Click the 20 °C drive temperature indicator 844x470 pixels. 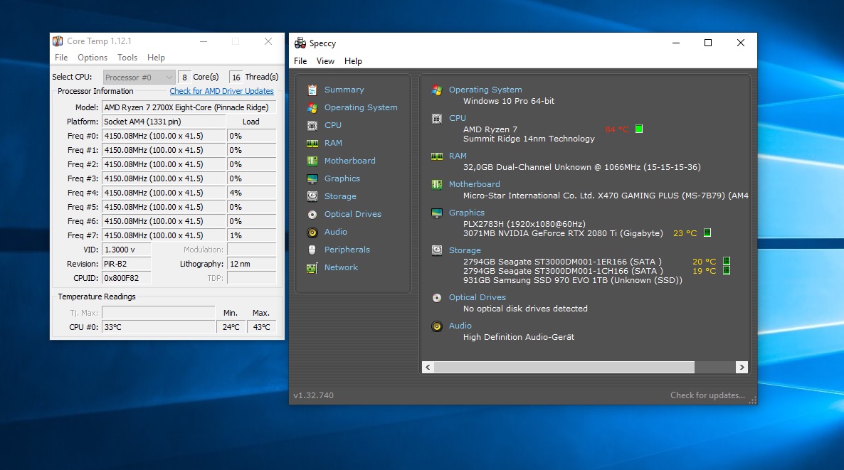pos(726,262)
